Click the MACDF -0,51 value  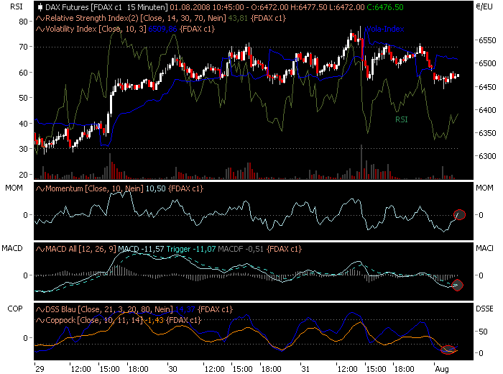pos(241,249)
